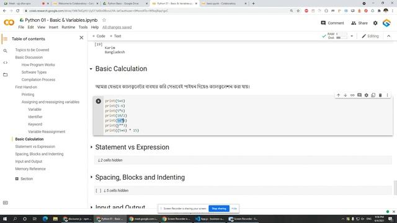Open Google account avatar
The image size is (397, 223).
click(386, 23)
